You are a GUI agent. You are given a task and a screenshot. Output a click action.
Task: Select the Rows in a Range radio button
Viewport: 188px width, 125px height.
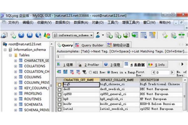point(109,72)
